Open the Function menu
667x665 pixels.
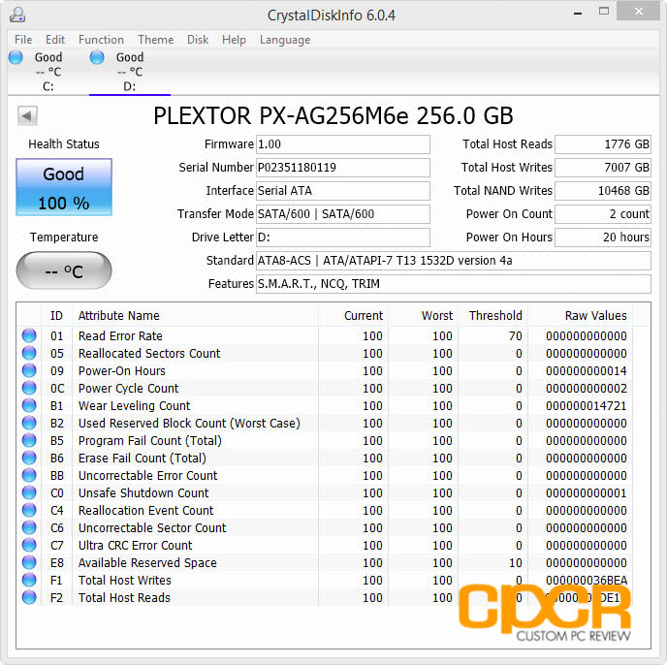tap(101, 40)
